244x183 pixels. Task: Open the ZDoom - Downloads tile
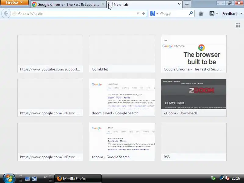(194, 98)
